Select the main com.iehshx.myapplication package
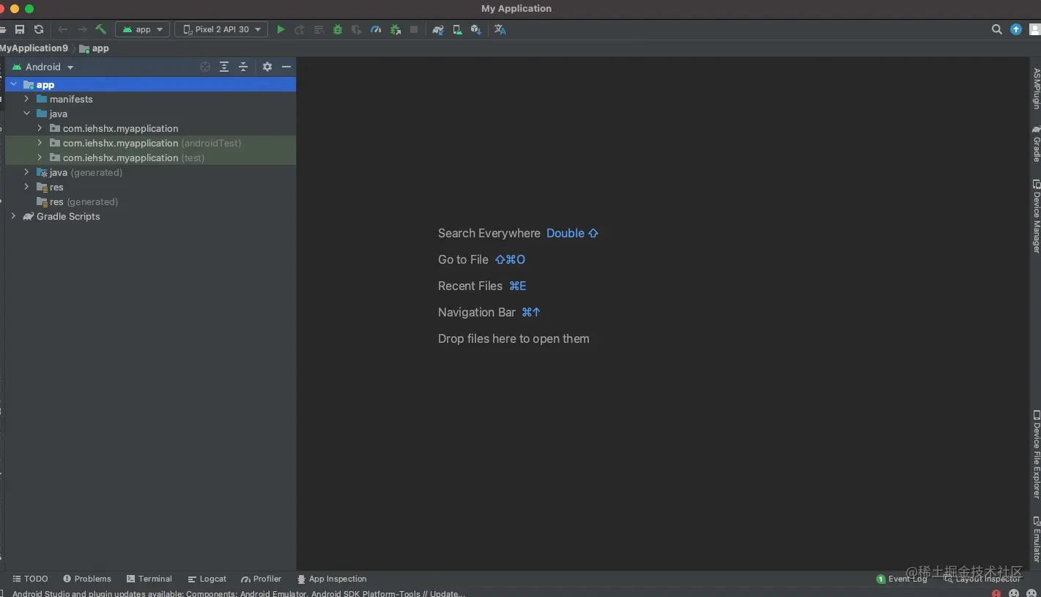 pos(120,128)
